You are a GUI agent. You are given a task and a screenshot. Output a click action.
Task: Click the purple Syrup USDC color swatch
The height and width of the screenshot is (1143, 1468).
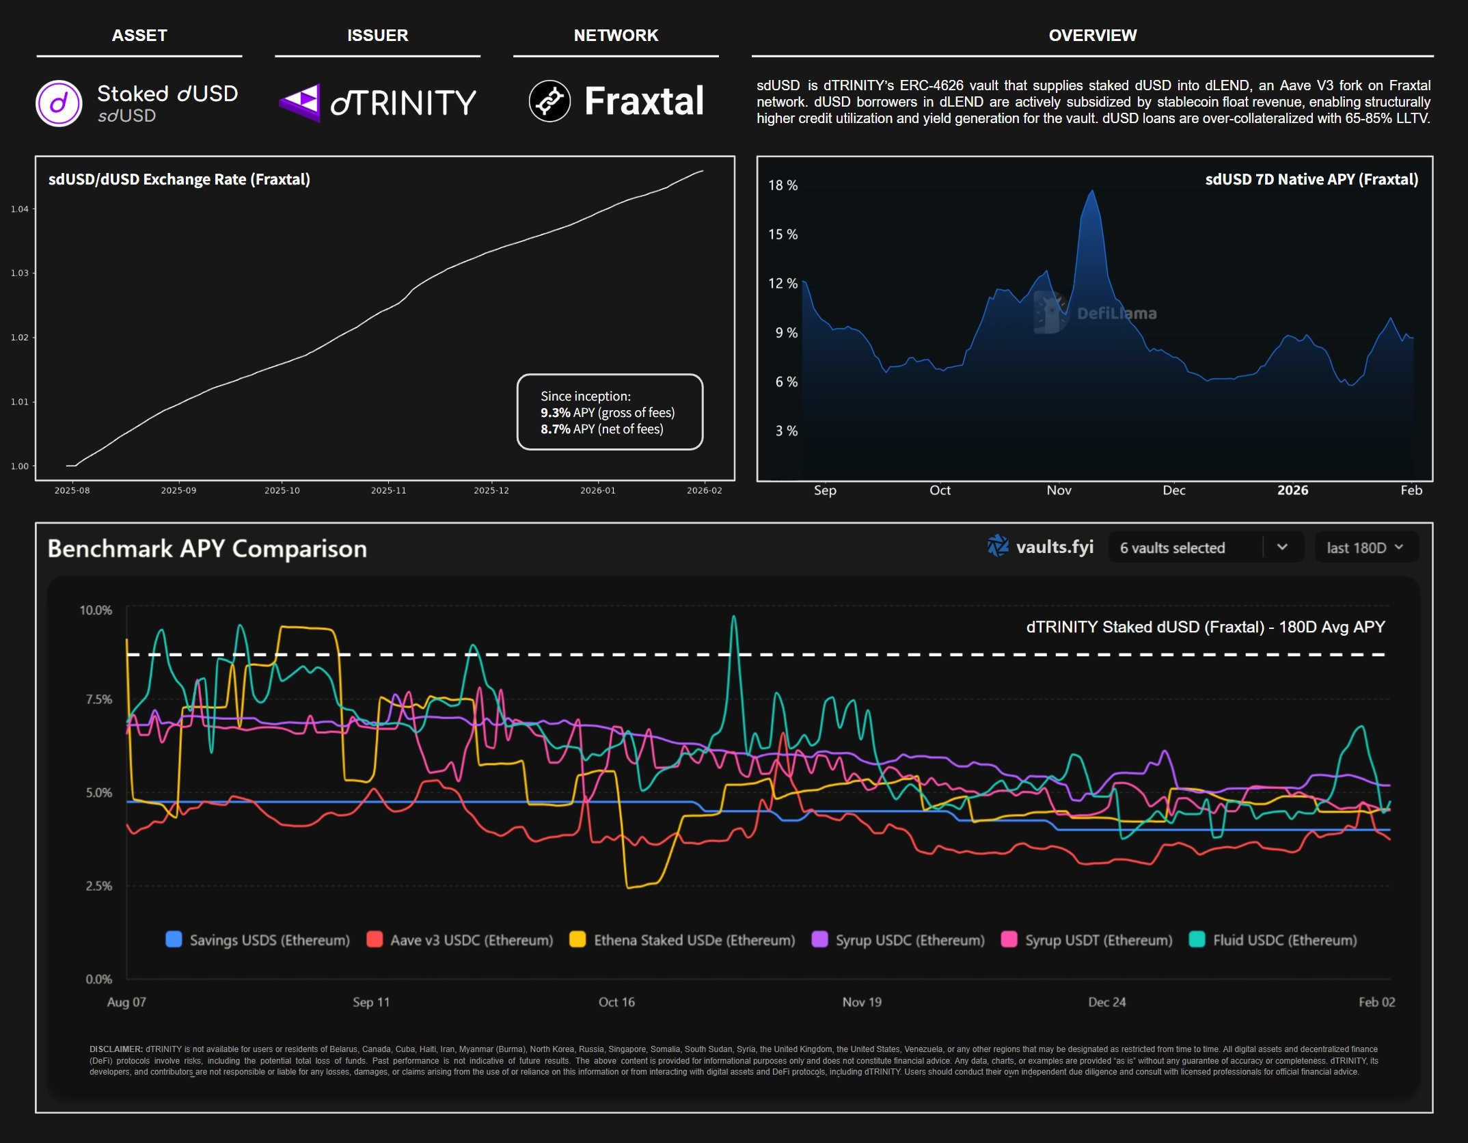point(819,939)
